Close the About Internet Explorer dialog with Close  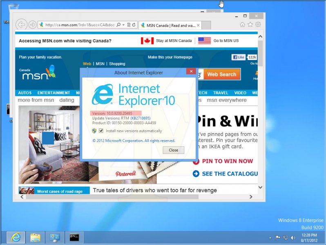[x=173, y=150]
